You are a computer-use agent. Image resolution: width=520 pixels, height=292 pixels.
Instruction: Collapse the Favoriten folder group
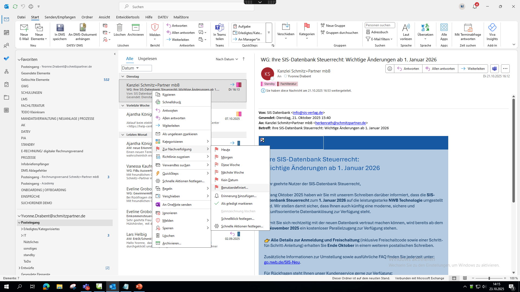[x=19, y=59]
